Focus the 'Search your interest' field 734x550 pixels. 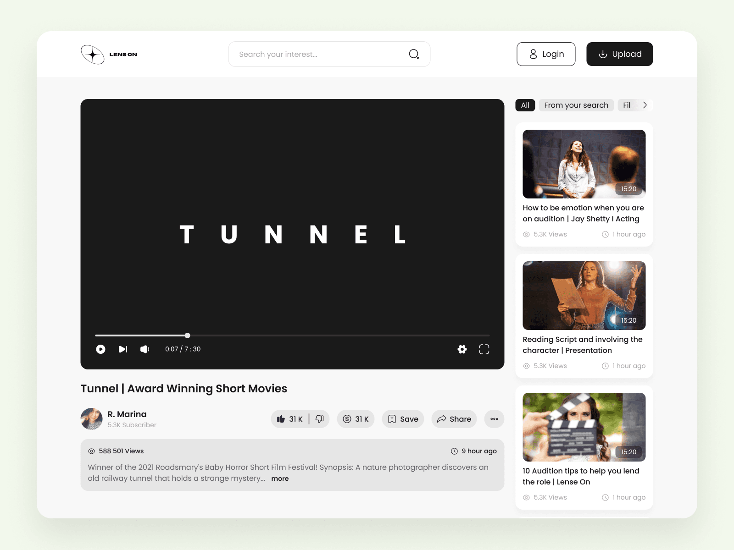click(x=329, y=54)
